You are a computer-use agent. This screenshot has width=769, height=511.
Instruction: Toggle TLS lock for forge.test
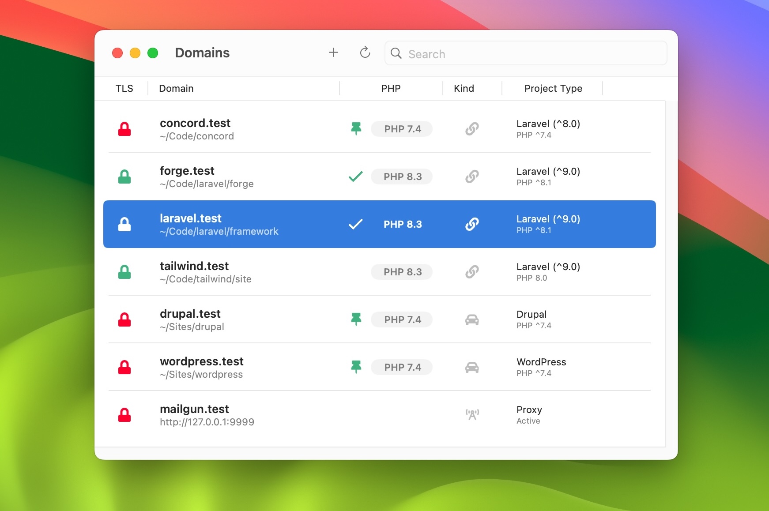pyautogui.click(x=124, y=177)
